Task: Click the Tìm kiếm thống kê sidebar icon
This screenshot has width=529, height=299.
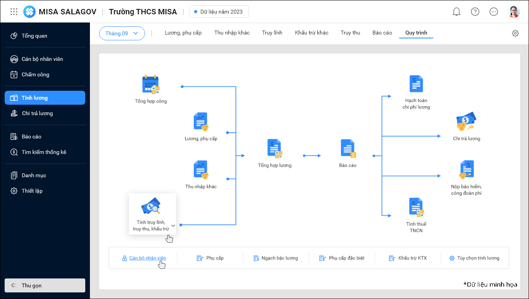Action: click(x=14, y=152)
